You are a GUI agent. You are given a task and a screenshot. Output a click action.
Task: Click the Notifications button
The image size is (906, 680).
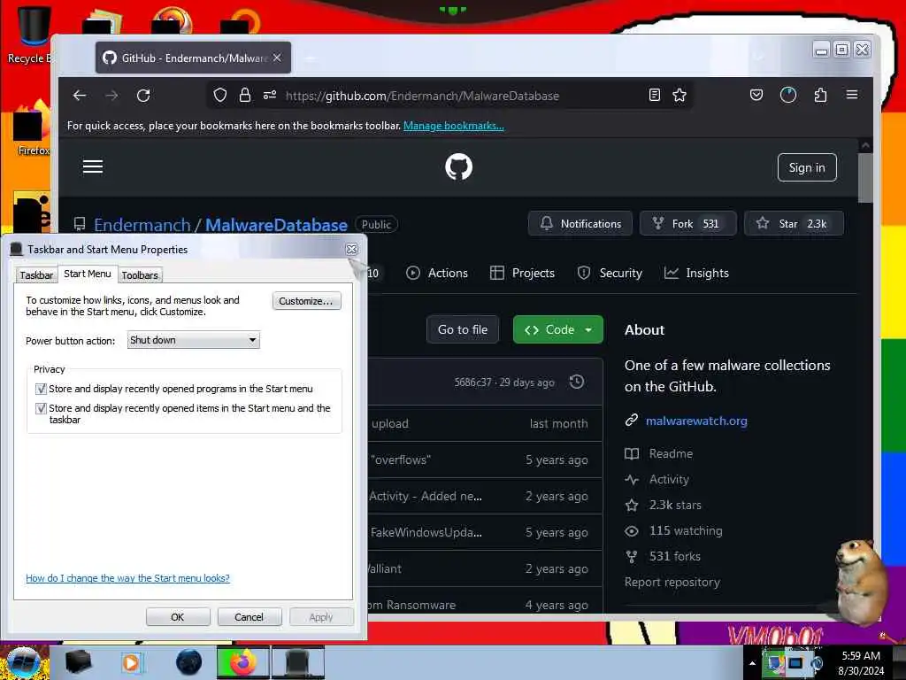[580, 224]
